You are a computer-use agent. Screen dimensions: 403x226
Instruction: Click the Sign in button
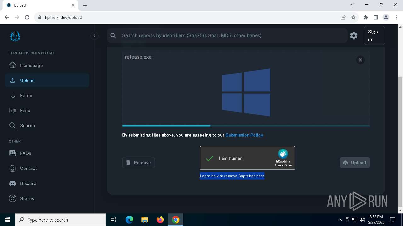374,35
